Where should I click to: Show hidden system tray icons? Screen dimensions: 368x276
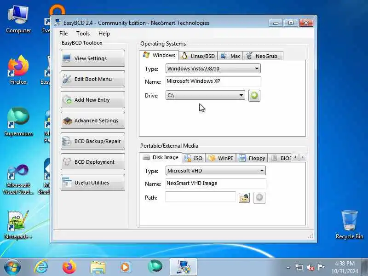(288, 267)
